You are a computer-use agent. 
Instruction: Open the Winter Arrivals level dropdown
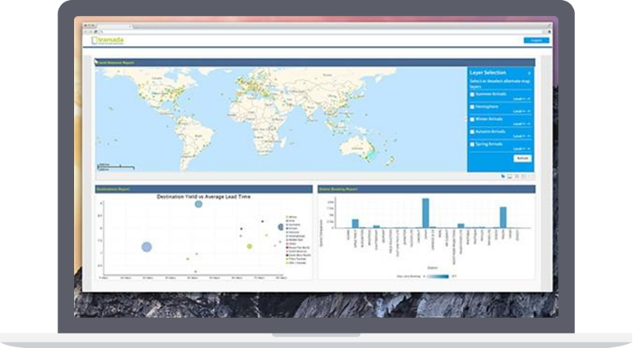pyautogui.click(x=522, y=124)
